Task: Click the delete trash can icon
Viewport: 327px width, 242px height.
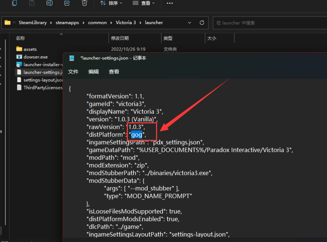Action: tap(84, 3)
